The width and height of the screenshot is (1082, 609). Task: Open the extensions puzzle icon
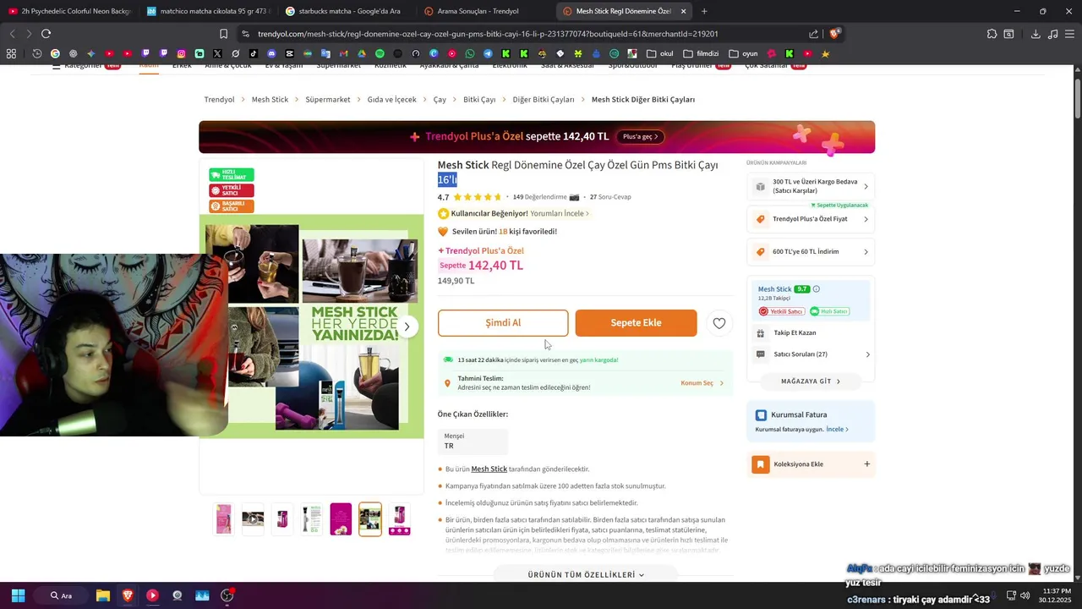click(x=992, y=34)
